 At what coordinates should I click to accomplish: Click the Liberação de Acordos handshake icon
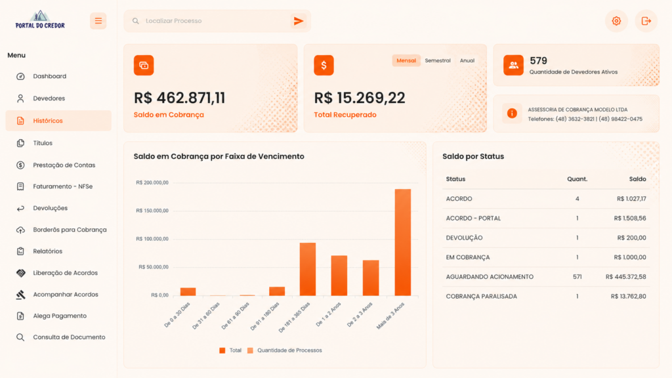point(20,273)
